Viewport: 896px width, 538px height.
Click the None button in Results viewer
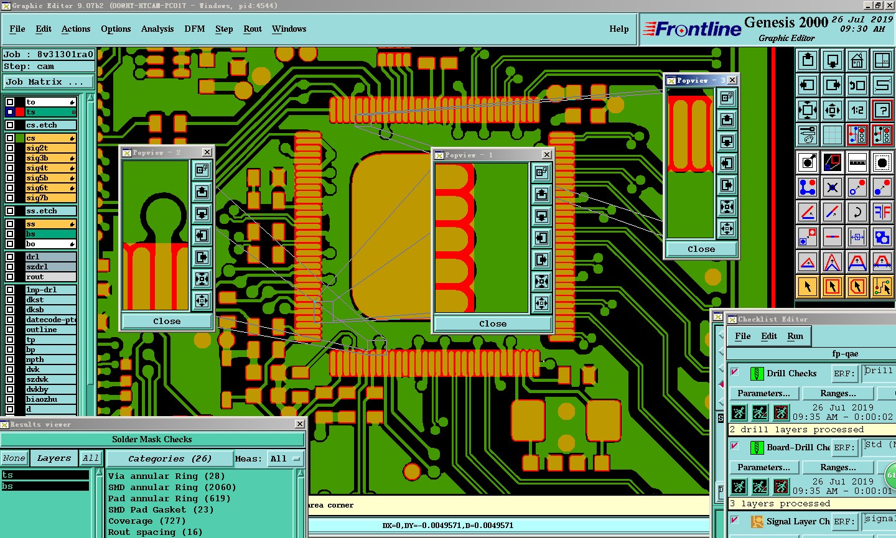coord(14,458)
